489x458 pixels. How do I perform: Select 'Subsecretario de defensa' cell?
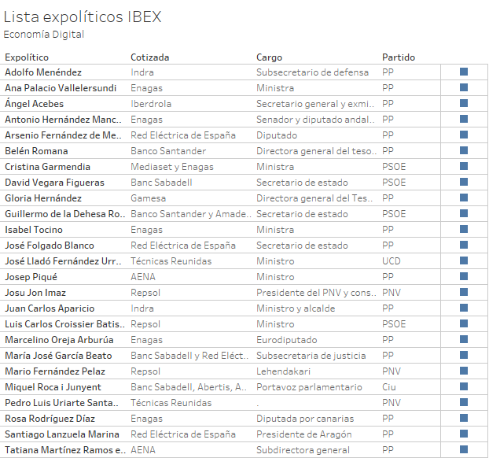(x=312, y=72)
